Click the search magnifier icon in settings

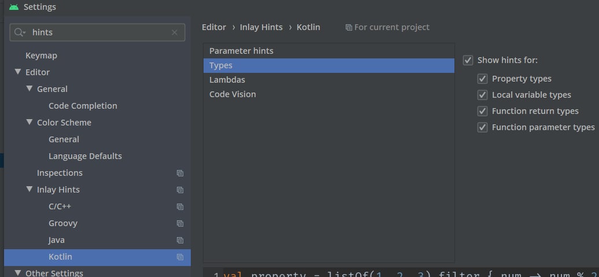[x=20, y=32]
